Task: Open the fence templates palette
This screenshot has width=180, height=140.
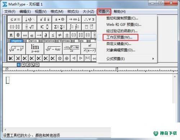Action: click(15, 27)
